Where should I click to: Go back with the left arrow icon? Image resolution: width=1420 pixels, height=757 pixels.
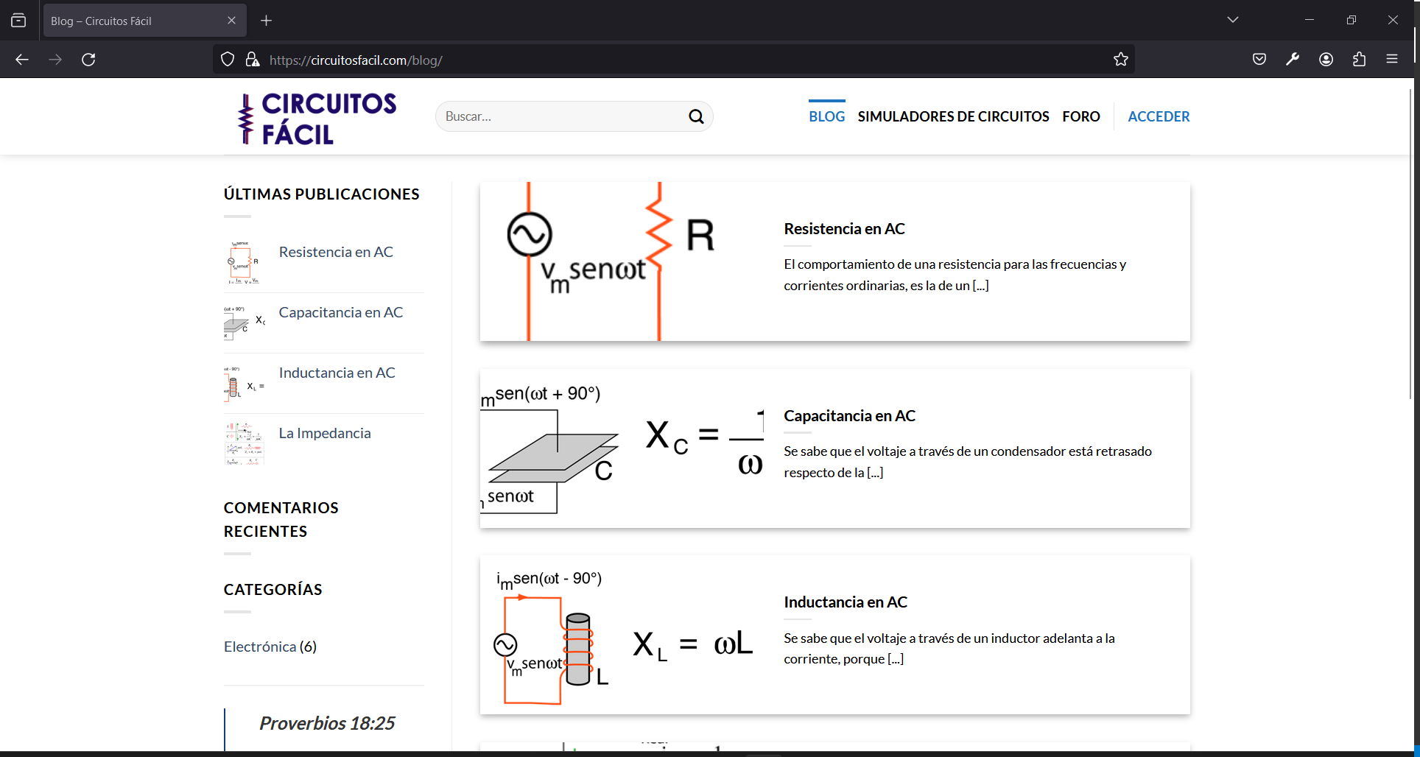point(22,60)
